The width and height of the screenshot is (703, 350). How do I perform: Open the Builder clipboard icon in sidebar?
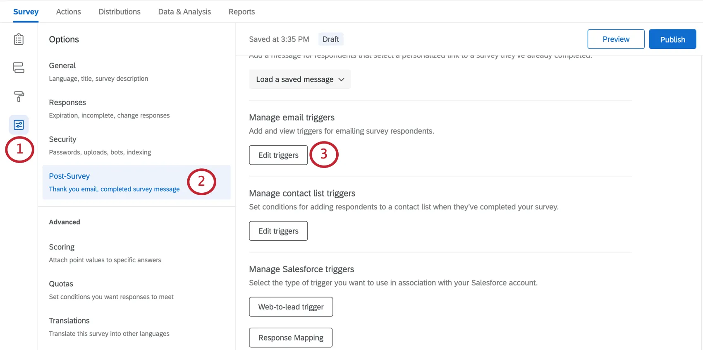19,39
